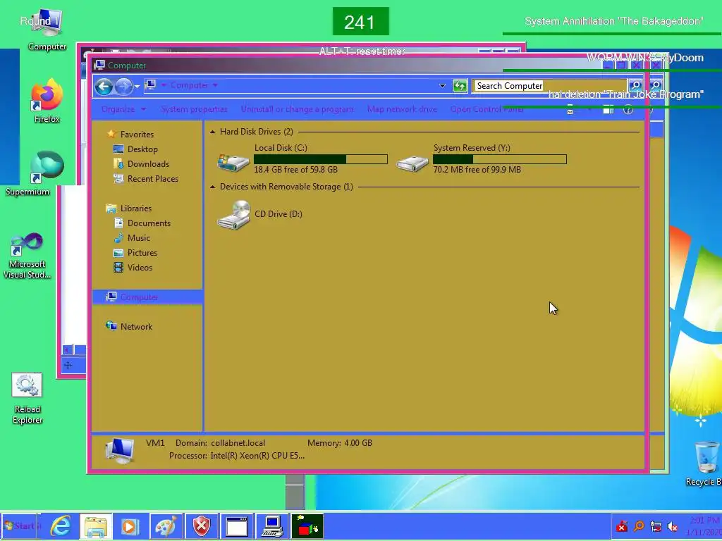The width and height of the screenshot is (722, 541).
Task: Open Documents library
Action: 149,223
